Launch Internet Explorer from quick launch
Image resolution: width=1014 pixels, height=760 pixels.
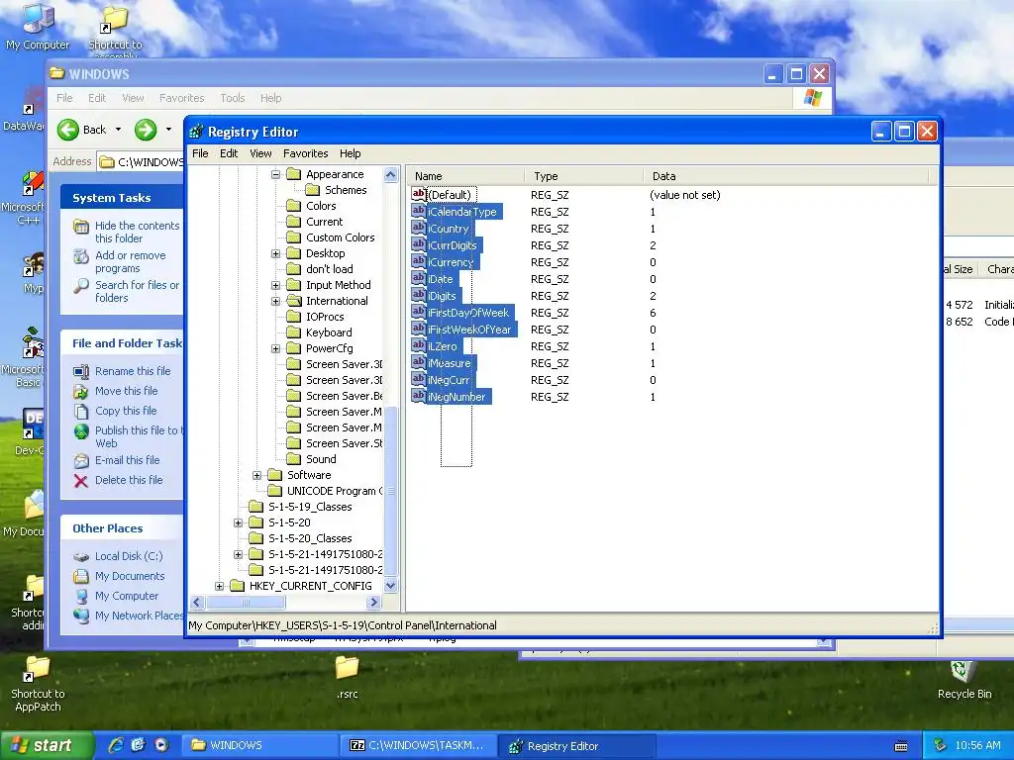click(116, 745)
